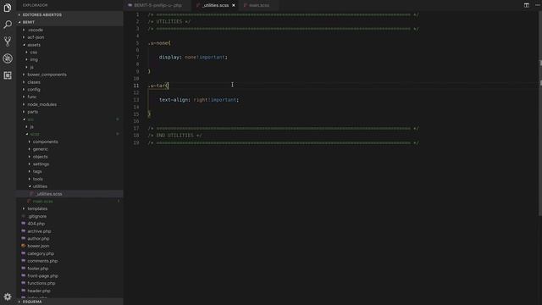Switch to the BEMIT-5 php editor tab
Image resolution: width=542 pixels, height=305 pixels.
[158, 6]
